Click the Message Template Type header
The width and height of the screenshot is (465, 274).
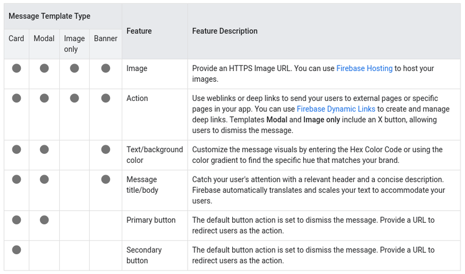50,16
